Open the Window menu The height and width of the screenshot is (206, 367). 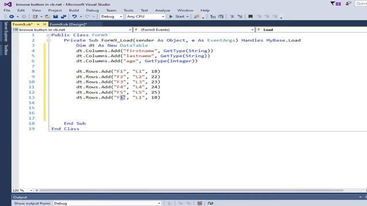pyautogui.click(x=185, y=10)
